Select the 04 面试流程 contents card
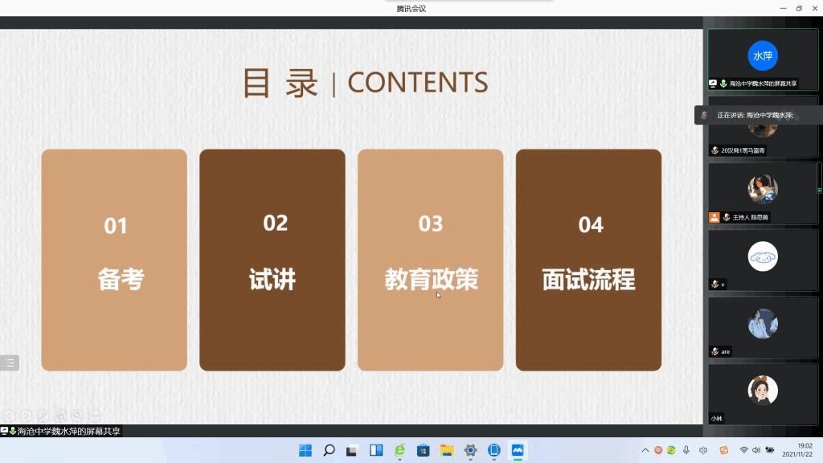The width and height of the screenshot is (823, 463). pos(588,260)
